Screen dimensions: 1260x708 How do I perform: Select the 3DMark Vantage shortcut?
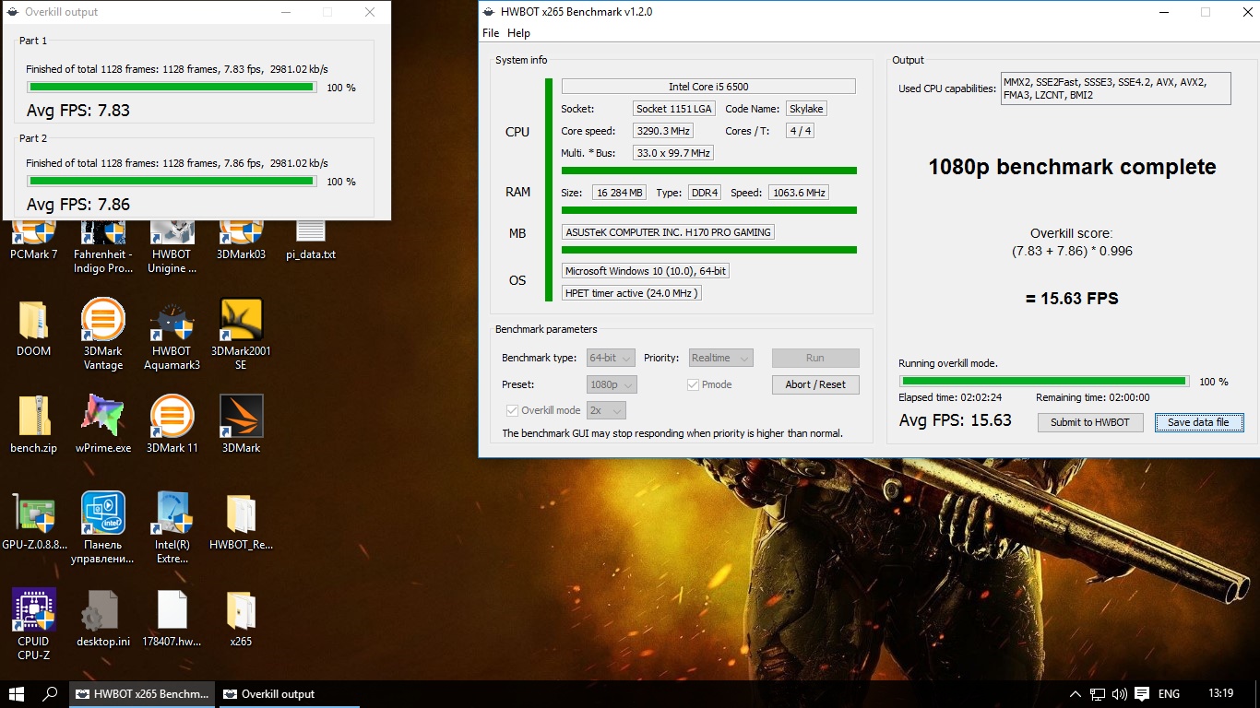click(x=103, y=334)
